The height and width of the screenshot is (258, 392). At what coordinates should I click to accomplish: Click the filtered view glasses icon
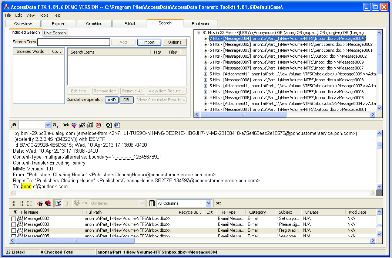click(x=74, y=125)
